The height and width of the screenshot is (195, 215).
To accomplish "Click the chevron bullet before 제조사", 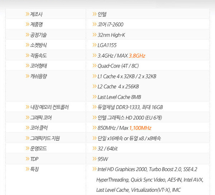I will (x=28, y=14).
